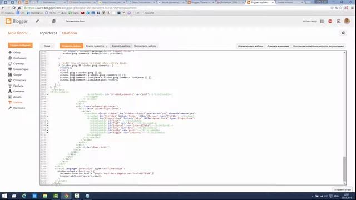
Task: Toggle fold marker on includable id='main' line
Action: coord(47,121)
